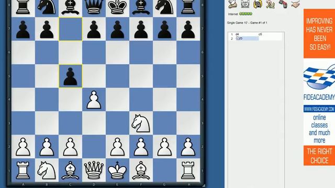Select the white pawn on g2

click(x=164, y=147)
